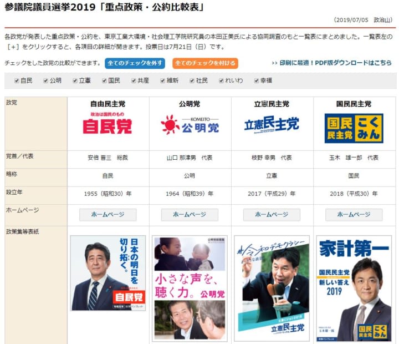Open 自由民主党 ホームページ button

click(x=108, y=215)
